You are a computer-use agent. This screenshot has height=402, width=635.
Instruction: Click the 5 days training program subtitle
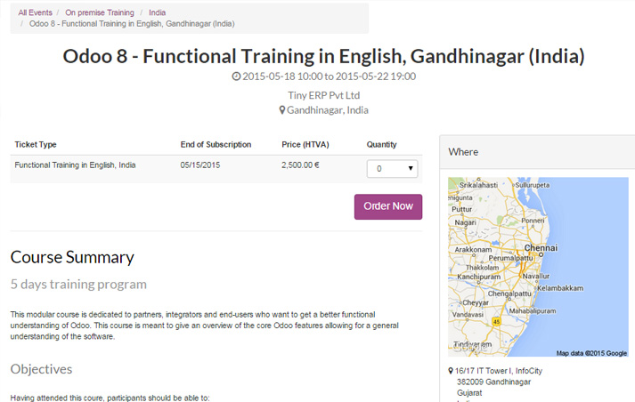pos(78,285)
